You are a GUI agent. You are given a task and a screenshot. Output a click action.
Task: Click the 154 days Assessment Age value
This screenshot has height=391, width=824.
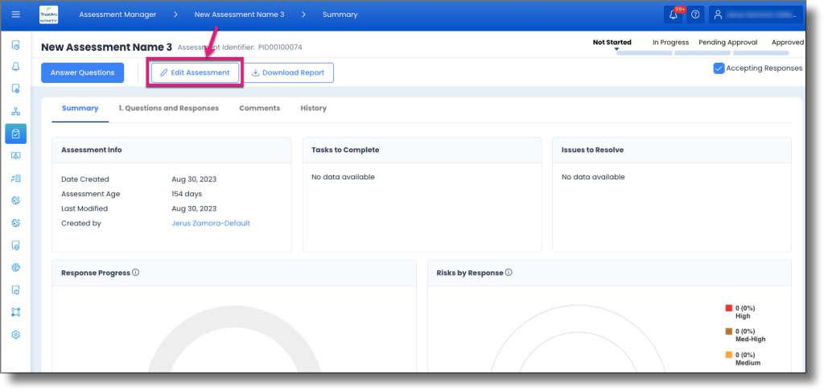pyautogui.click(x=187, y=194)
